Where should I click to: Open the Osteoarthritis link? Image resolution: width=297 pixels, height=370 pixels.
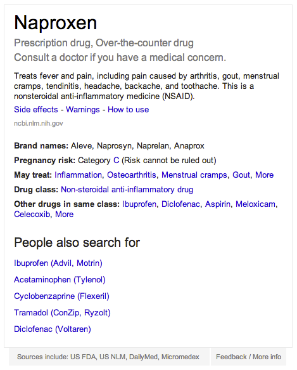pyautogui.click(x=132, y=175)
